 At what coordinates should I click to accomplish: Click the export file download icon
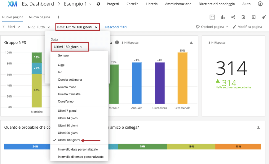tap(243, 17)
